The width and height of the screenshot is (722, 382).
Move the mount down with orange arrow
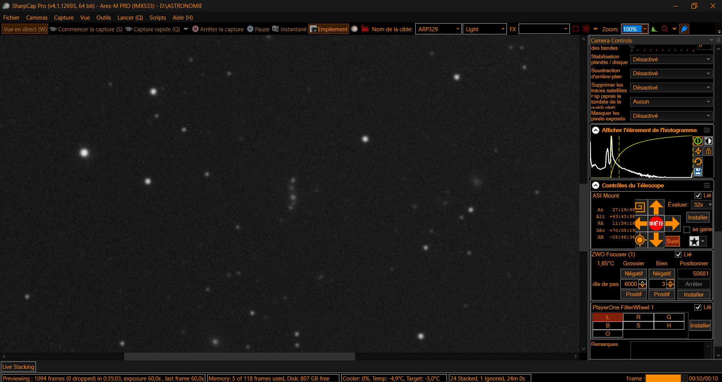coord(656,240)
